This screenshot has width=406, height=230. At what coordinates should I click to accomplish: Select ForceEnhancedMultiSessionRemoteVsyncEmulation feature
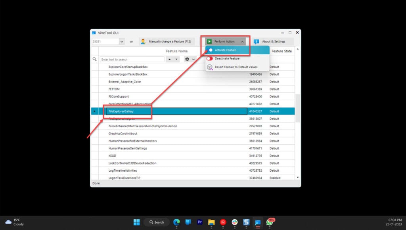(143, 126)
